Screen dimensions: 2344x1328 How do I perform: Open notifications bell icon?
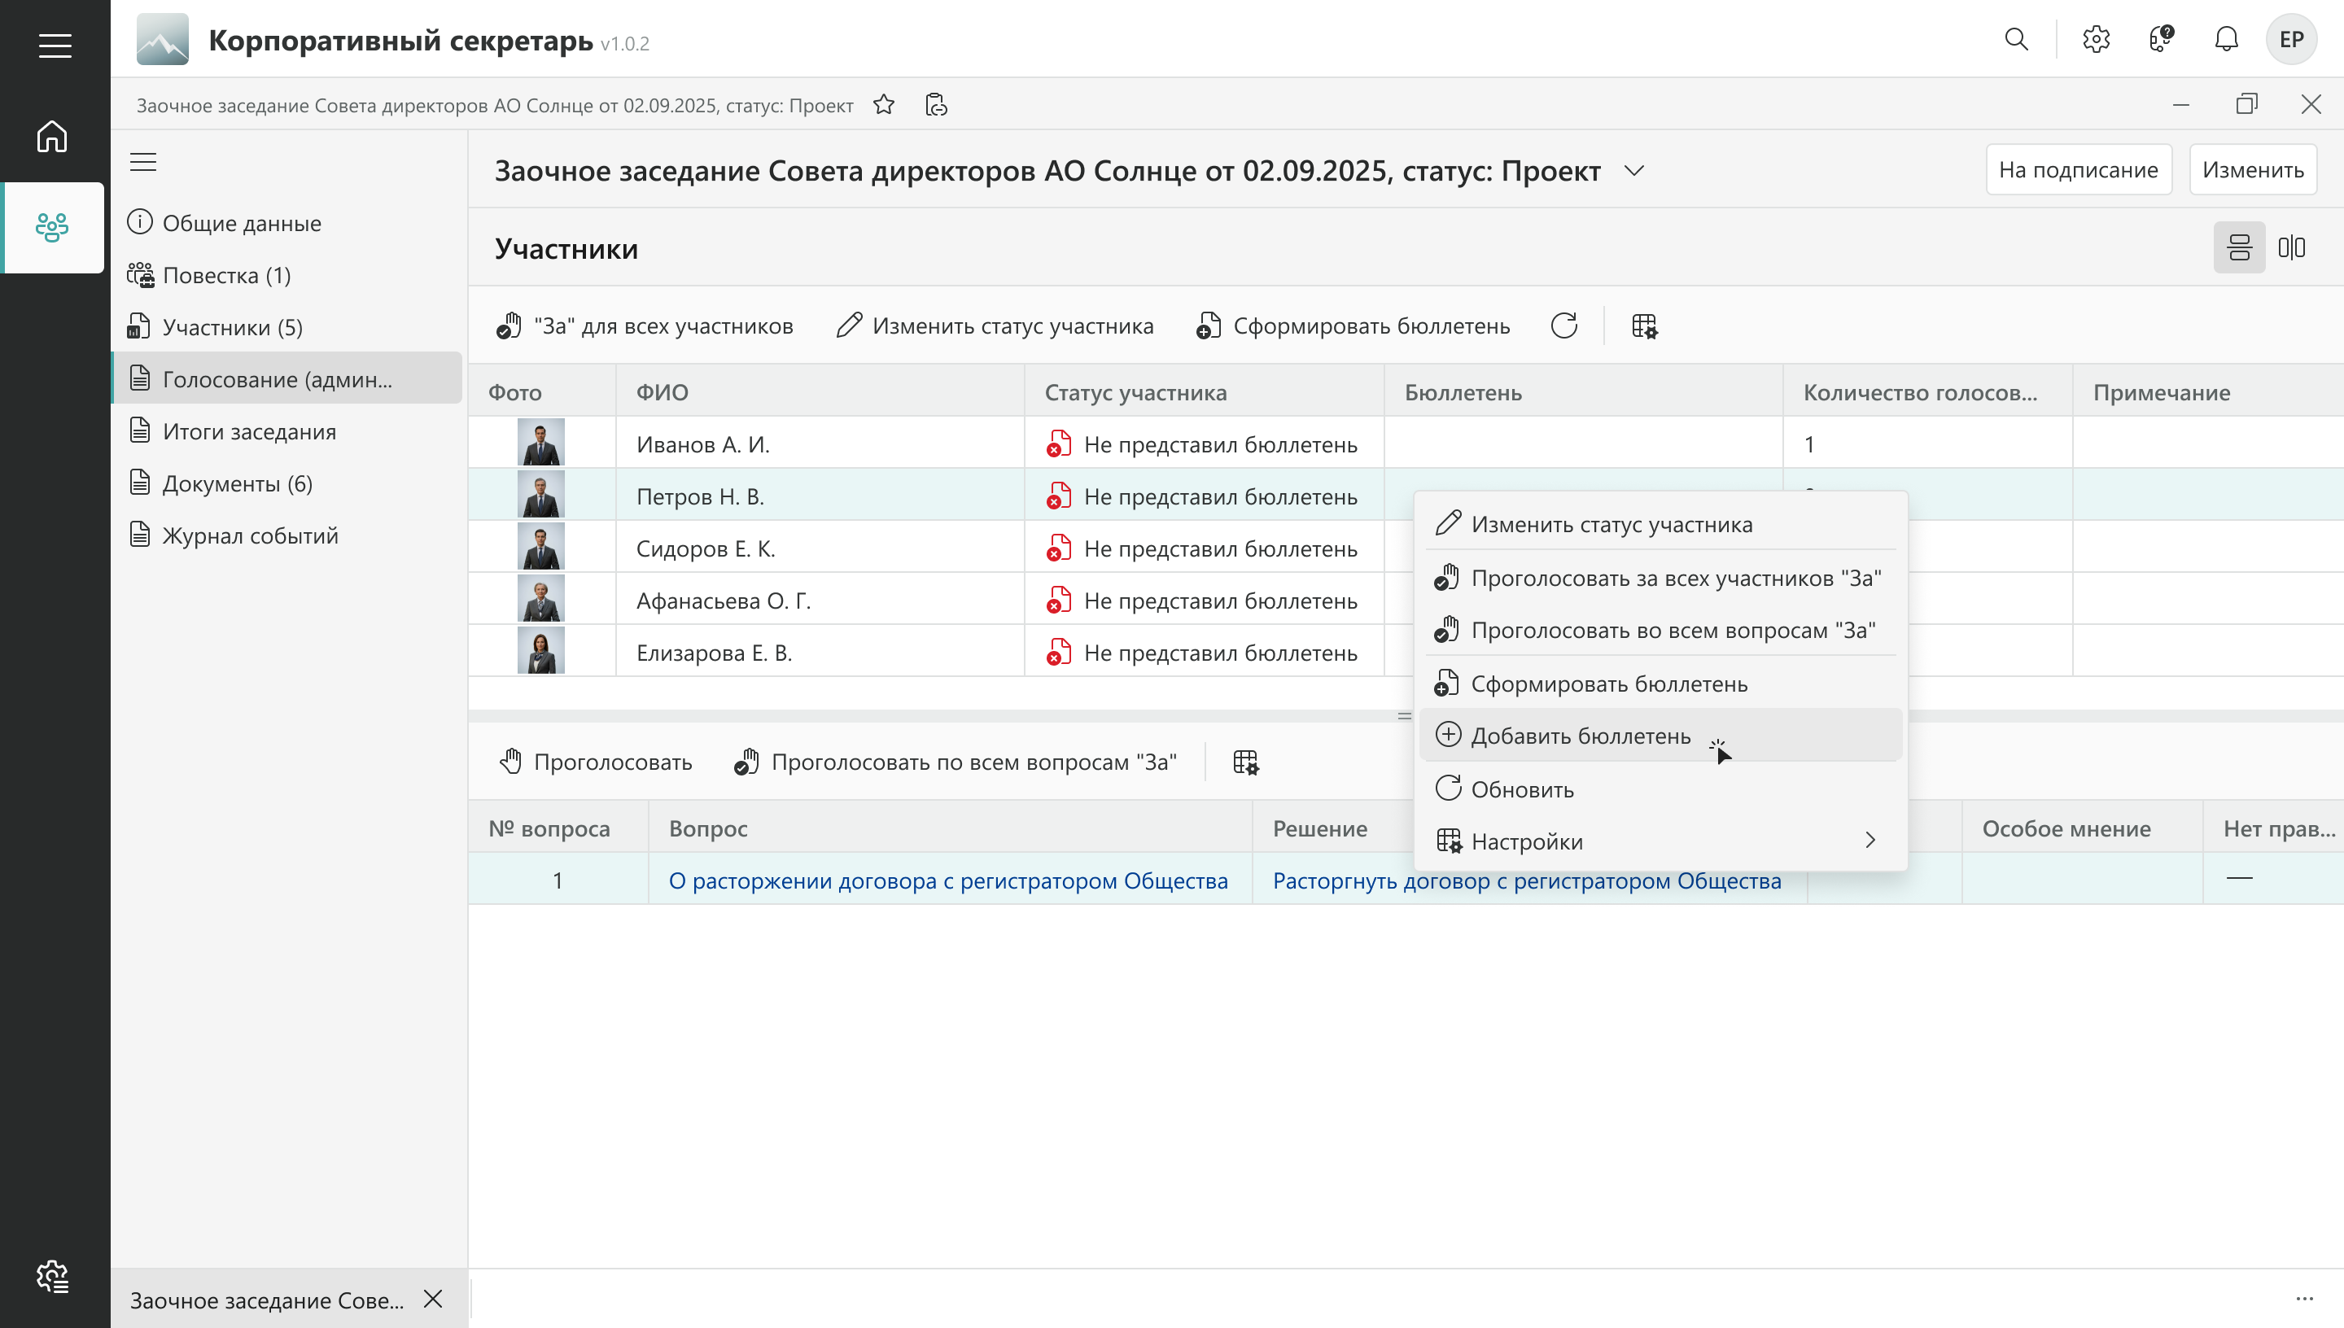click(2226, 39)
